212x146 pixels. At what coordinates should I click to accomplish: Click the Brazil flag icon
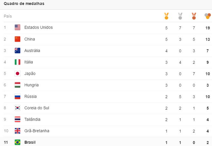pos(17,142)
